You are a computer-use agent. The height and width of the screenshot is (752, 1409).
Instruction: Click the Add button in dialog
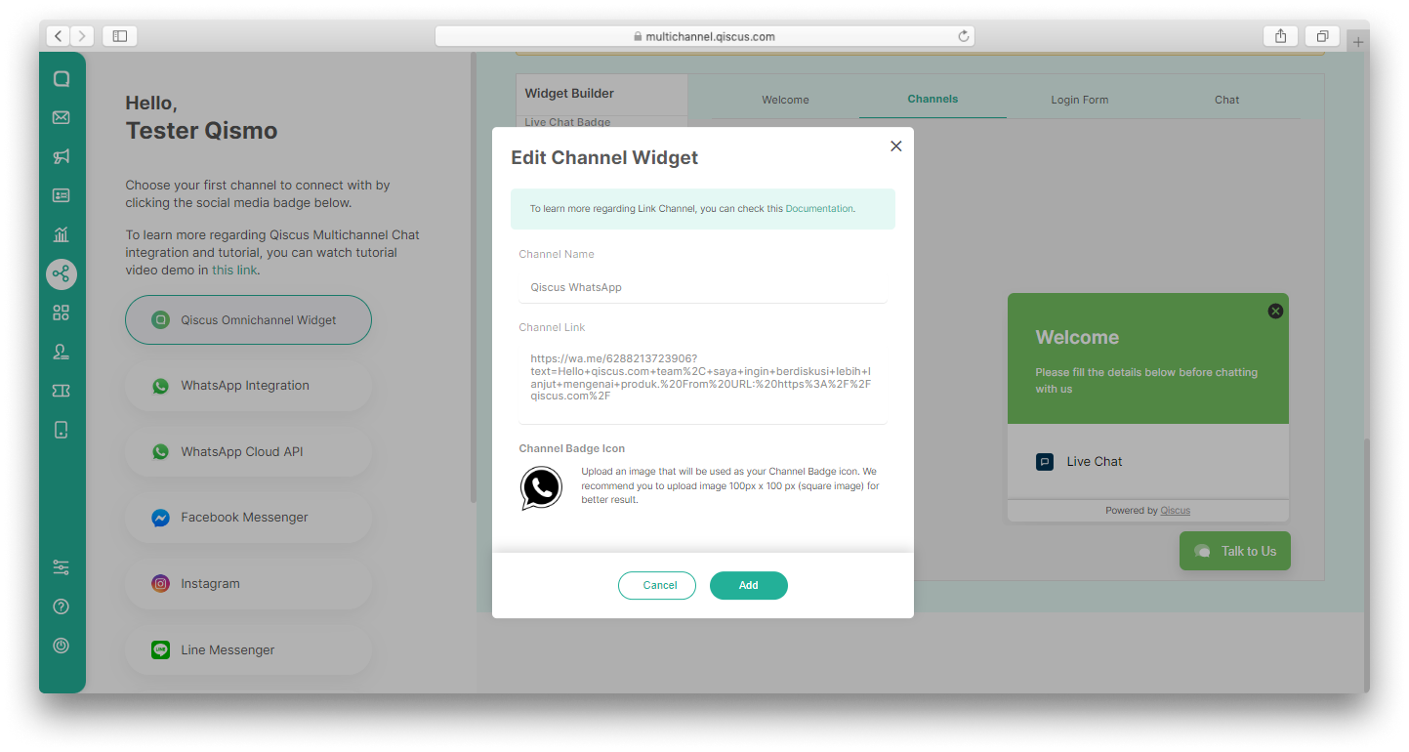pos(749,585)
